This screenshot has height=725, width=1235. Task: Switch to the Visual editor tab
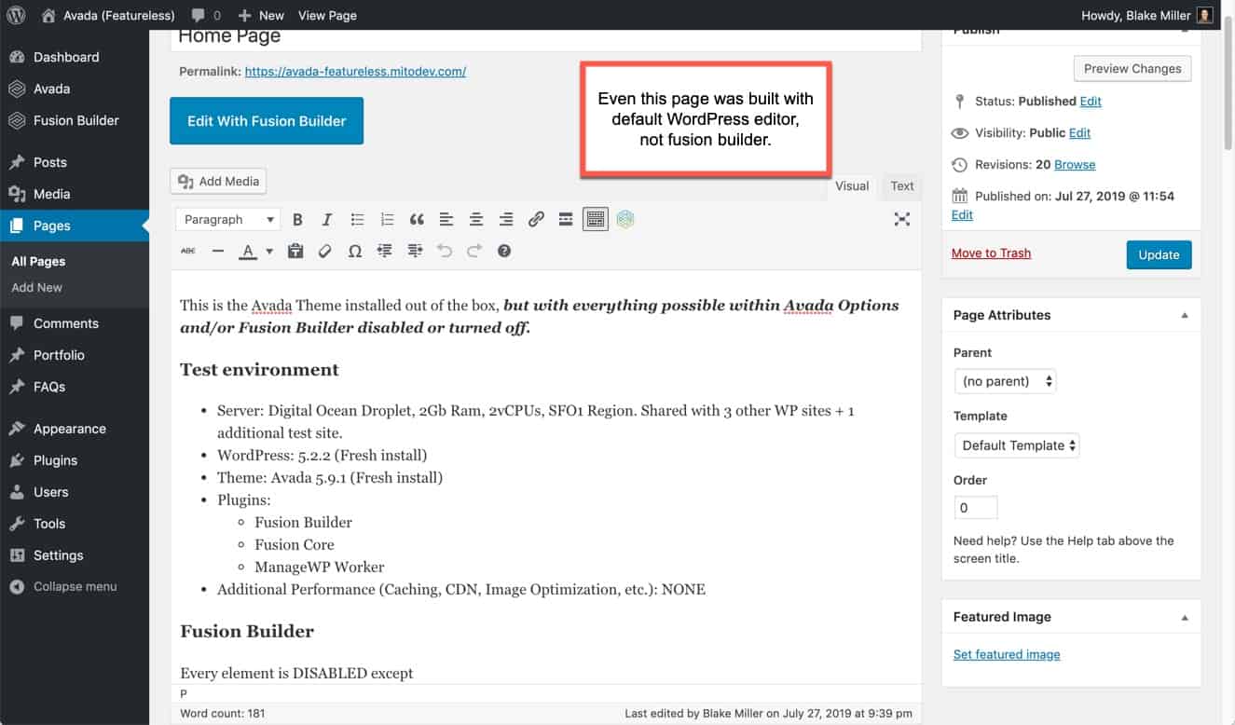coord(852,186)
